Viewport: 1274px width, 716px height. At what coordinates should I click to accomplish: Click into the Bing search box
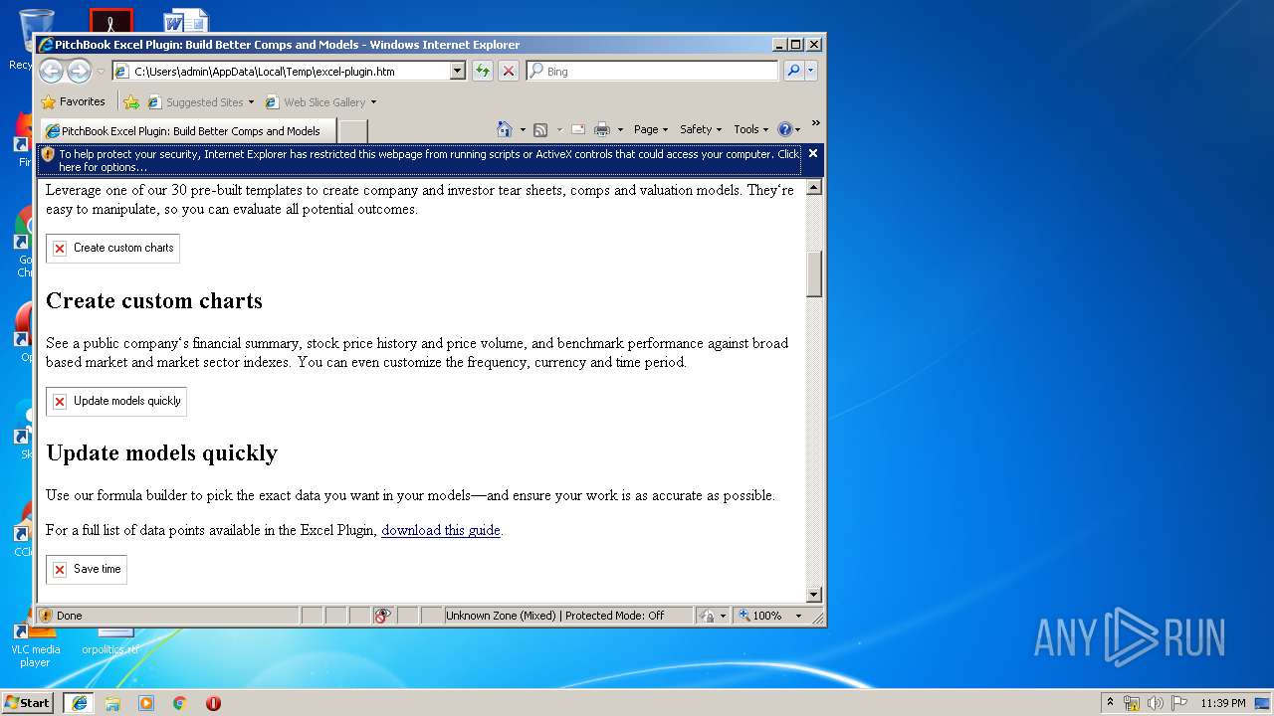[x=661, y=72]
